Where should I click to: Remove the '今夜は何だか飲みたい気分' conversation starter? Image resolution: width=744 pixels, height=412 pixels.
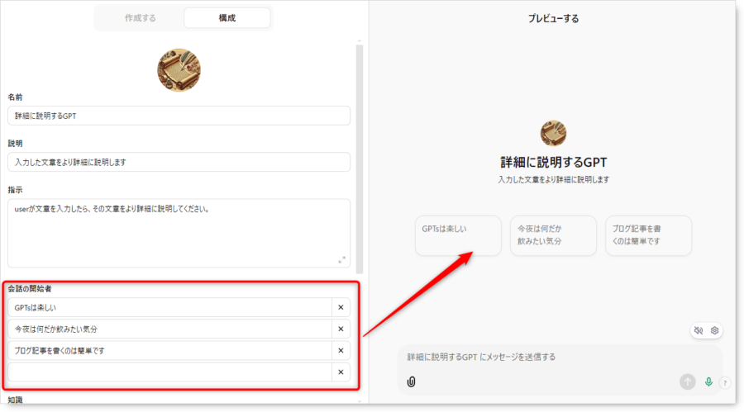[x=341, y=329]
